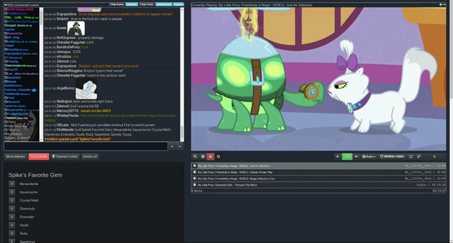Click the link icon beside fullscreen
453x243 pixels.
[418, 157]
